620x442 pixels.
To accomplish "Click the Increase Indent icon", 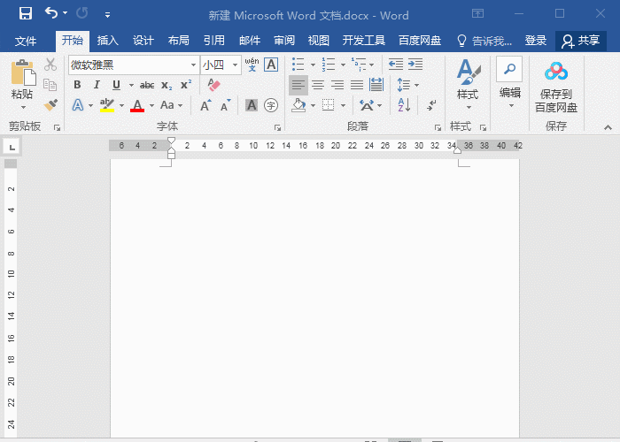I will click(415, 65).
